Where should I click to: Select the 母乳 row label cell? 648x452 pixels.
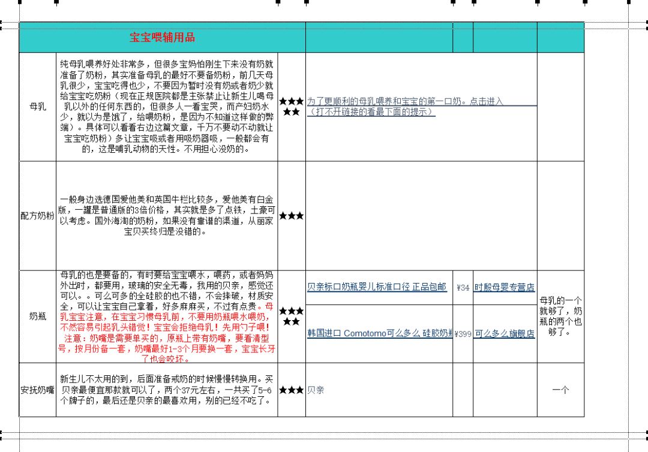pos(38,107)
